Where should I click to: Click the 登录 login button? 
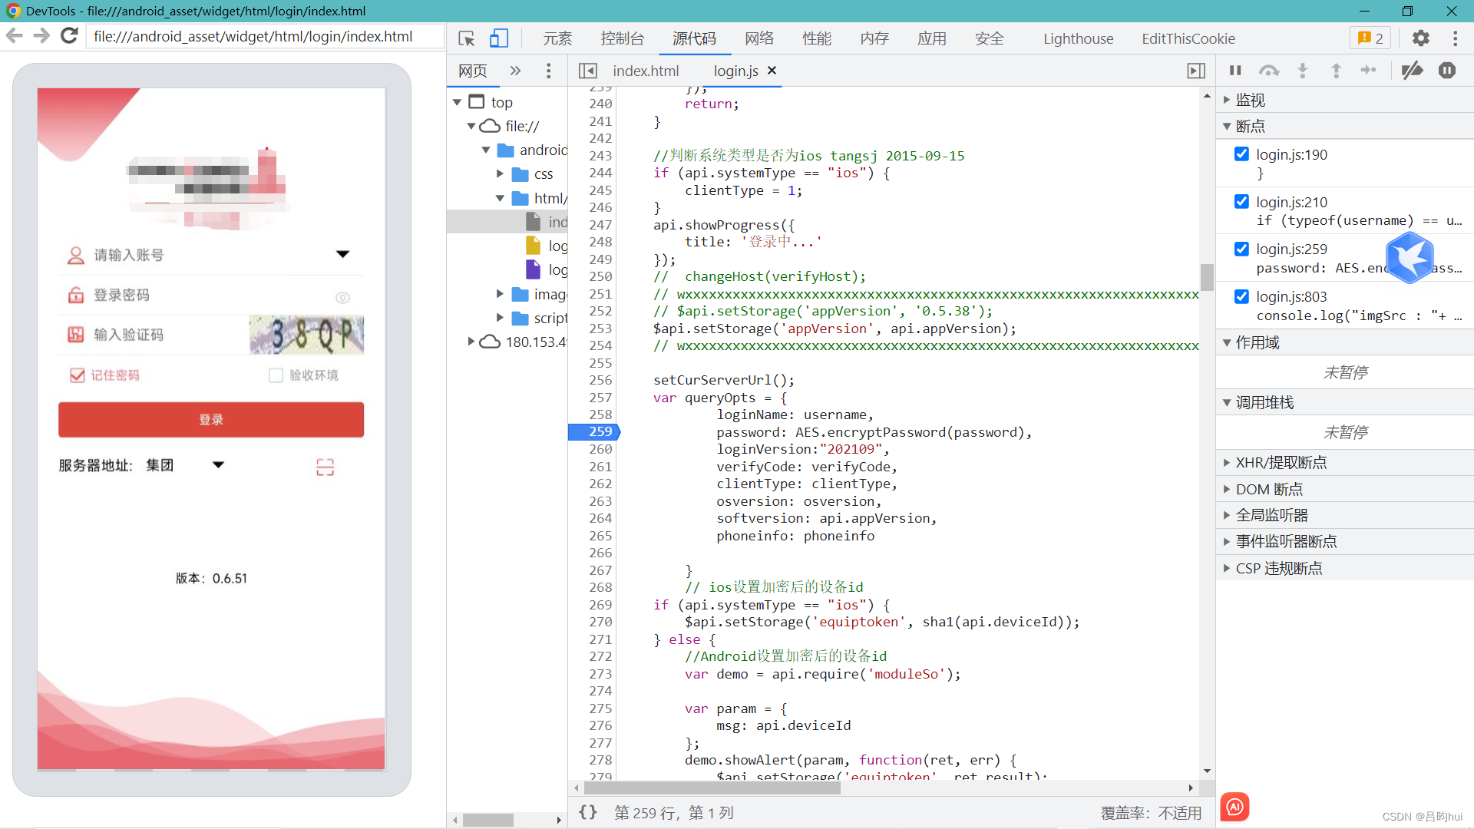coord(210,420)
